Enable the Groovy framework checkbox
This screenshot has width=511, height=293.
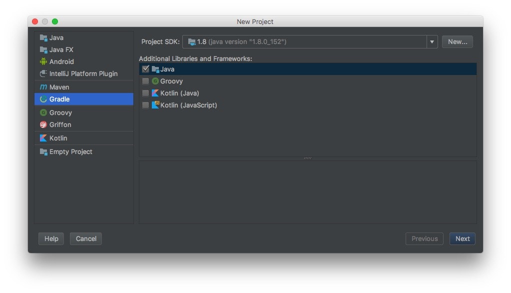(145, 81)
